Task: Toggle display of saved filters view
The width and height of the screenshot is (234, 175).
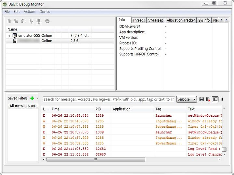Action: 215,99
